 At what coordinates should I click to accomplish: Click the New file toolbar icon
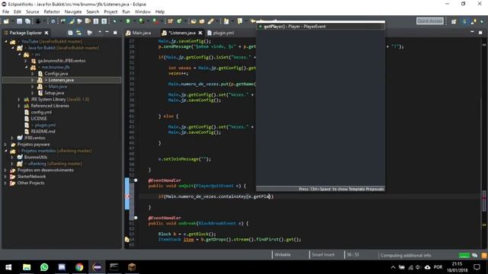coord(6,21)
